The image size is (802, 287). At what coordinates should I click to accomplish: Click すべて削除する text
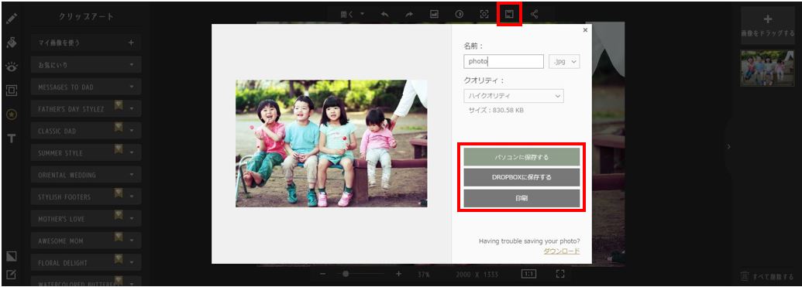pyautogui.click(x=773, y=277)
